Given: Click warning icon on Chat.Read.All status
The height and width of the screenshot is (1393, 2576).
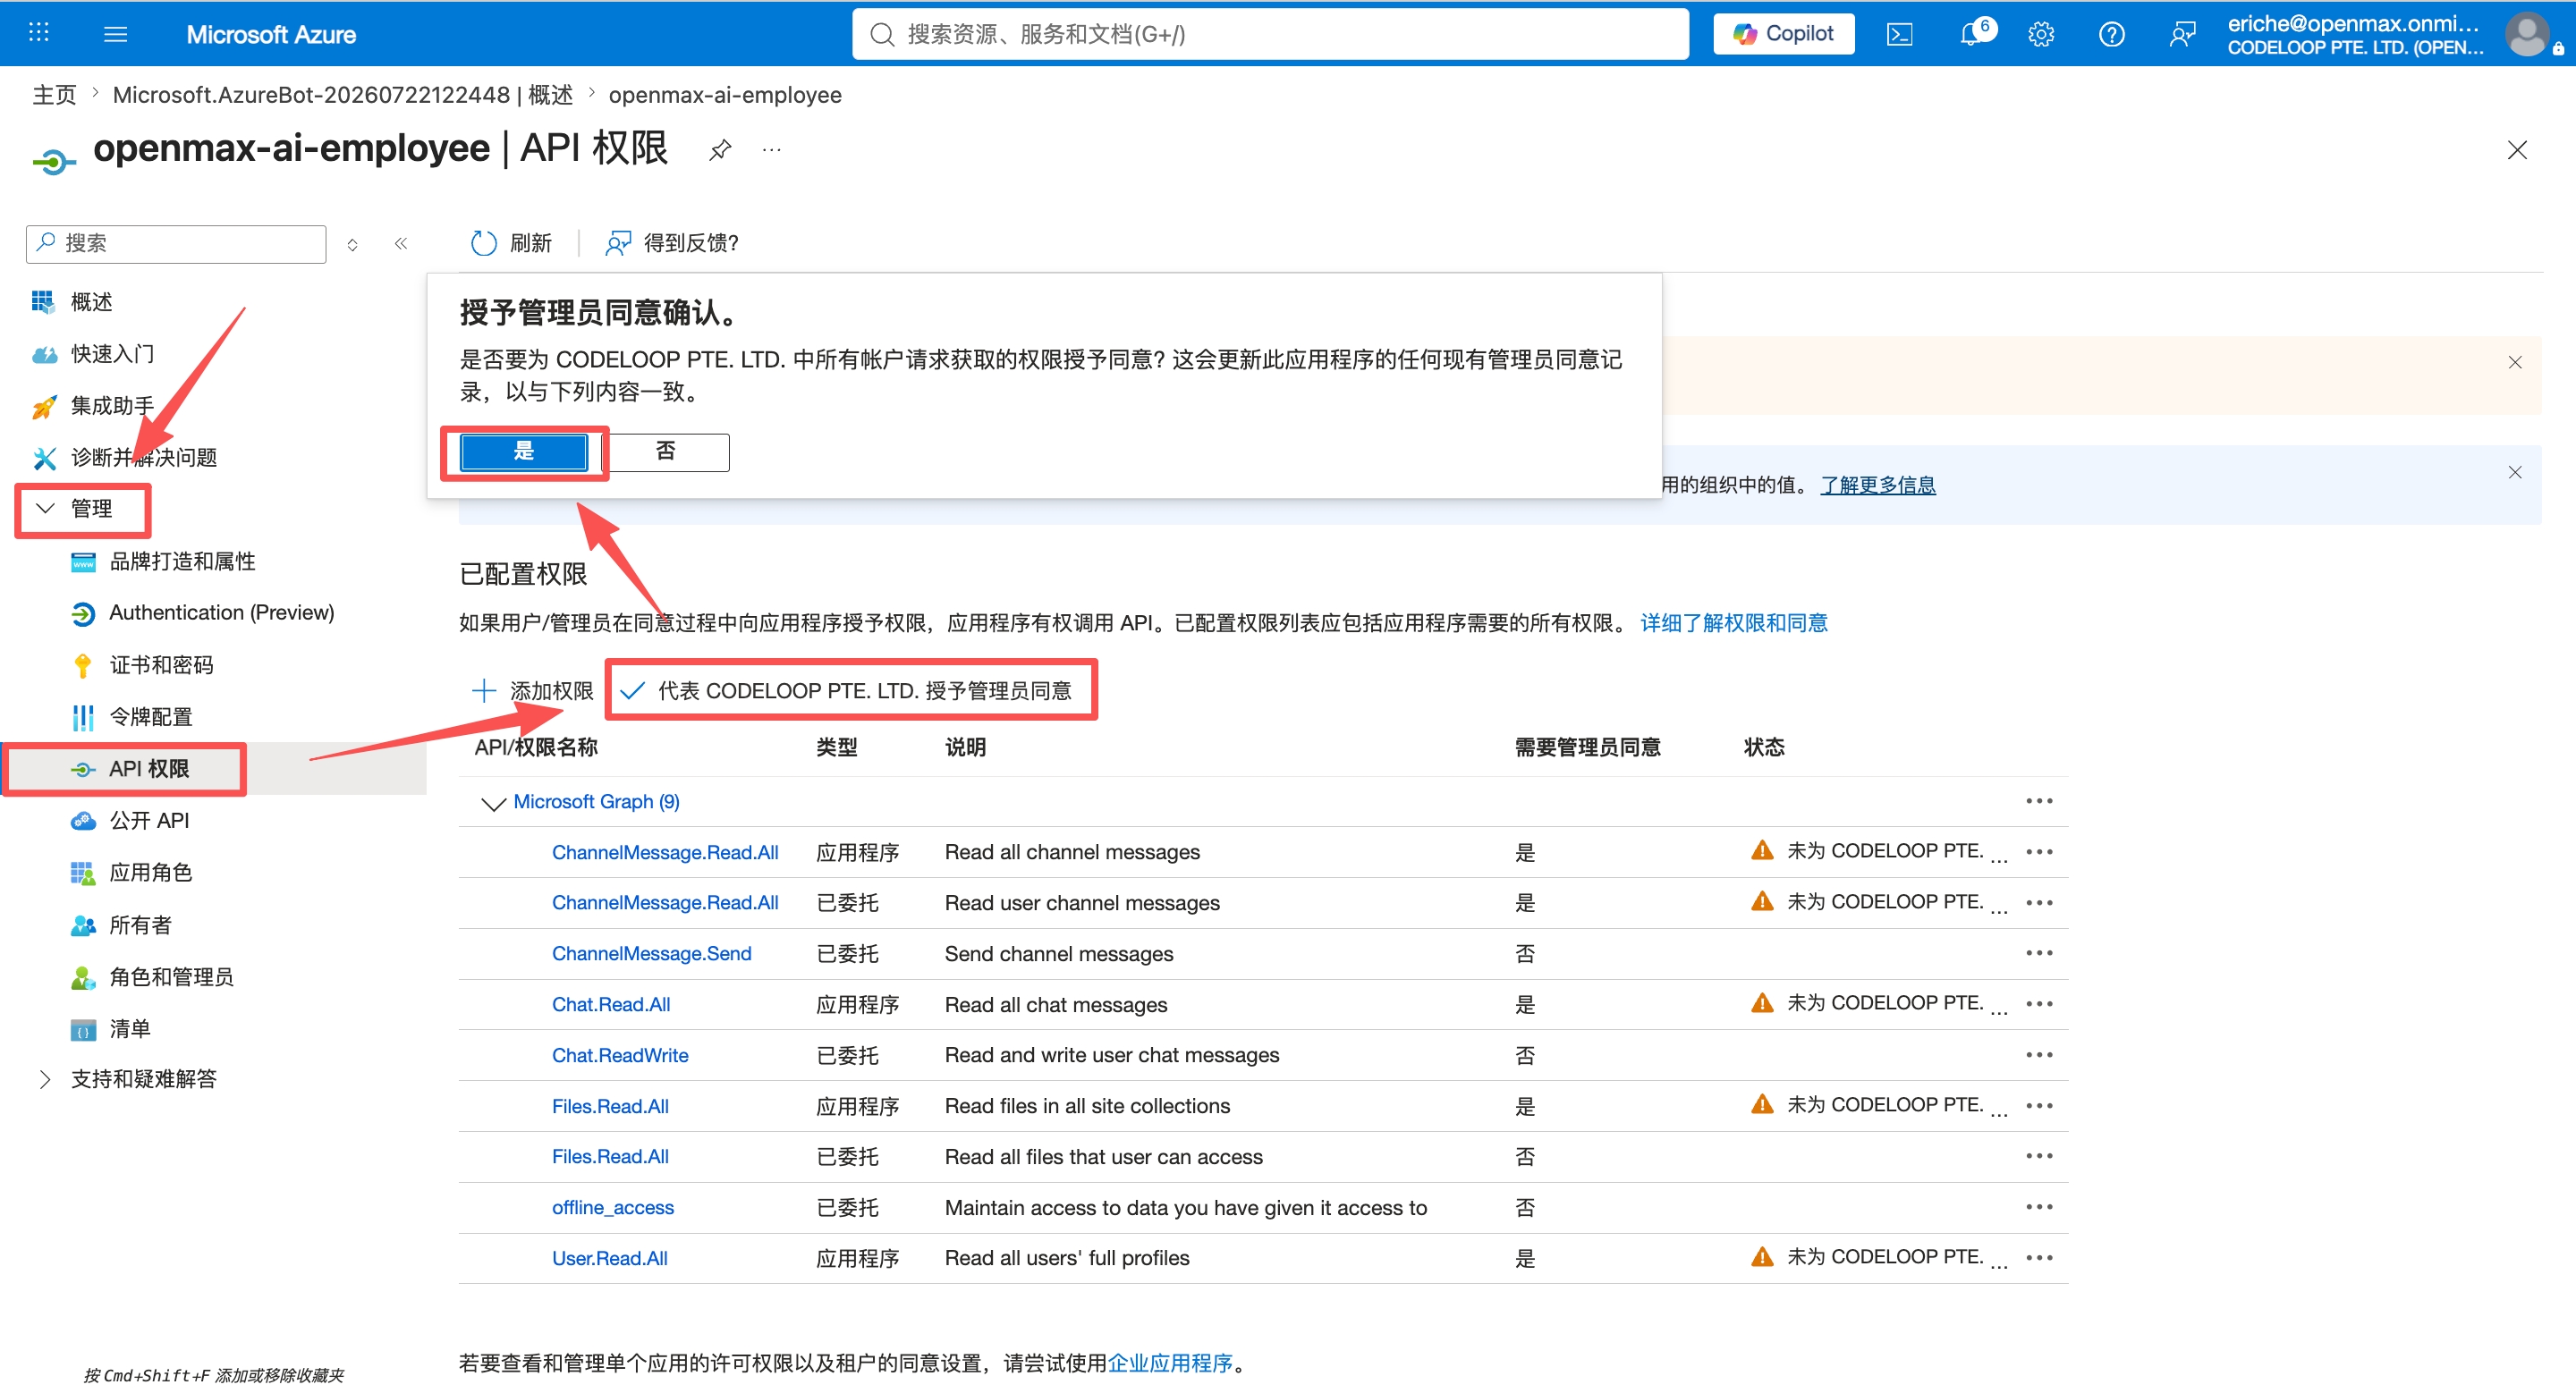Looking at the screenshot, I should [x=1762, y=1002].
